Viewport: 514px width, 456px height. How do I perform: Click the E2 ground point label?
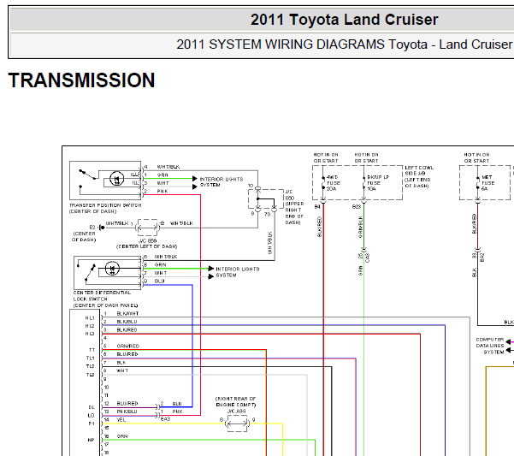[92, 228]
